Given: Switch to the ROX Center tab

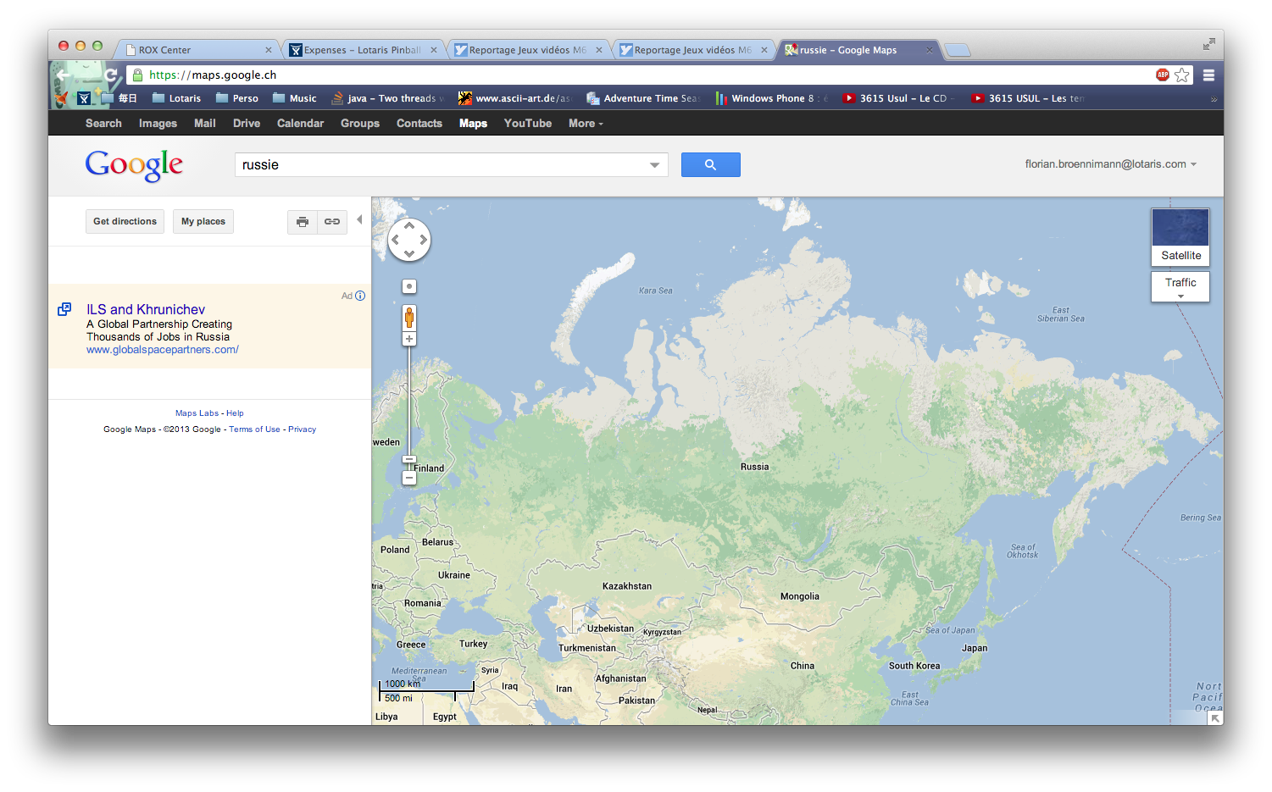Looking at the screenshot, I should click(197, 50).
